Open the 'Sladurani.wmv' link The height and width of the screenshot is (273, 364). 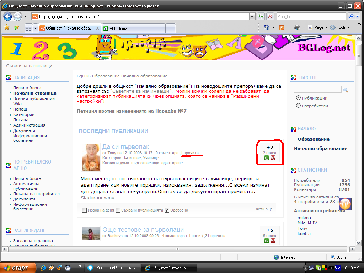tap(97, 198)
